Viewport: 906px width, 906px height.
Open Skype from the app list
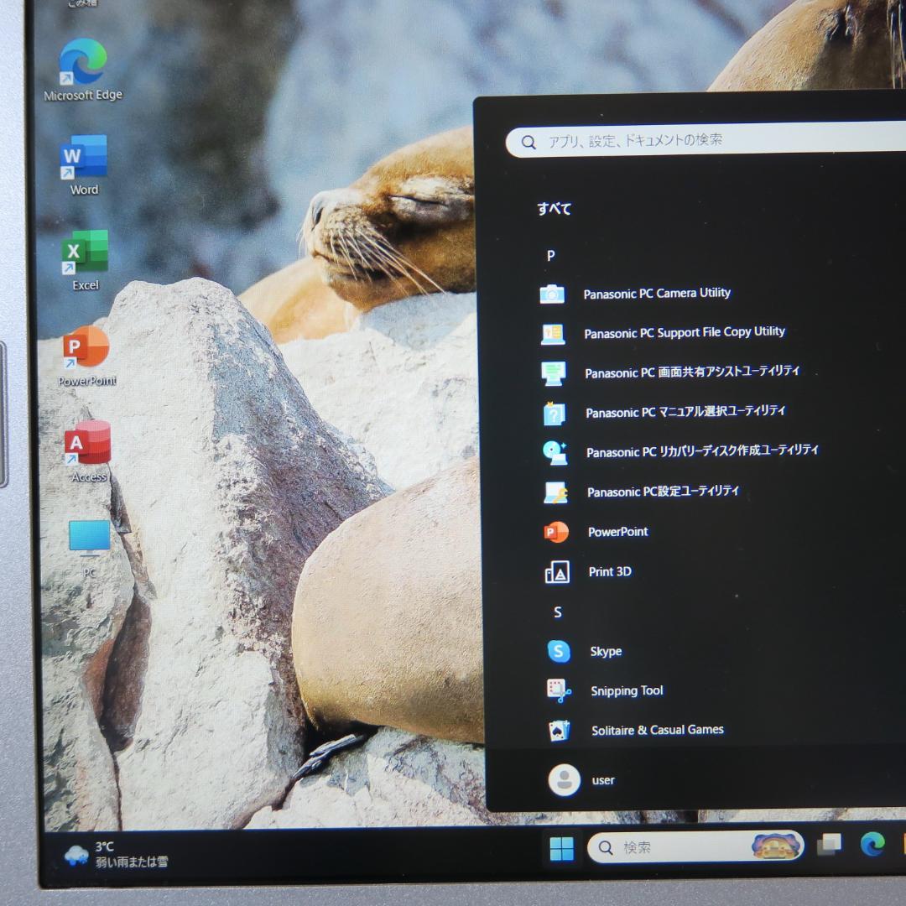click(606, 652)
